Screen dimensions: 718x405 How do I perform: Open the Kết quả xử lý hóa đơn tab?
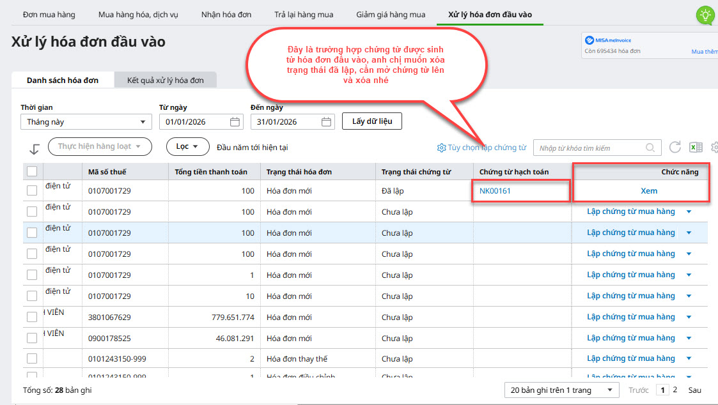coord(165,80)
